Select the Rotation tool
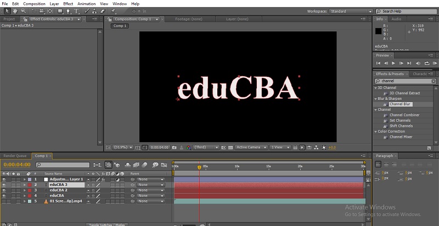The width and height of the screenshot is (439, 226). tap(33, 11)
